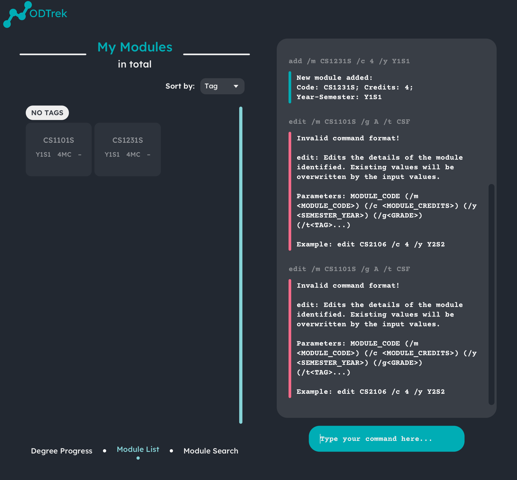The width and height of the screenshot is (517, 480).
Task: Click the ODTrek logo icon
Action: (17, 14)
